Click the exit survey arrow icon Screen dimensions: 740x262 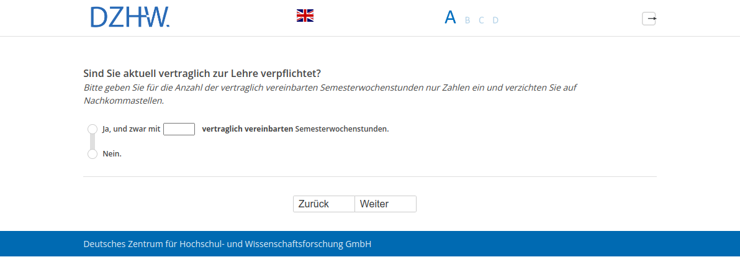point(649,19)
